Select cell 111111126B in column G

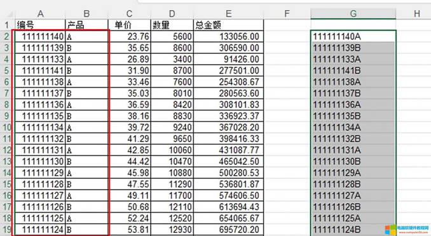pyautogui.click(x=353, y=207)
